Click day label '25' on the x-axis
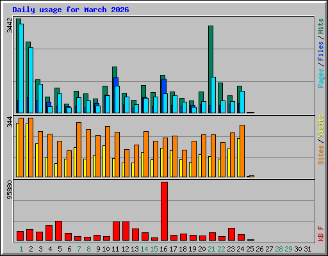The width and height of the screenshot is (328, 256). [x=250, y=249]
